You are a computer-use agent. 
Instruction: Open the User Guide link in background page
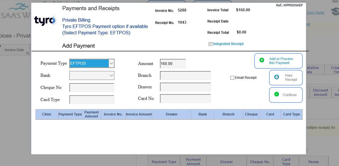click(x=315, y=13)
